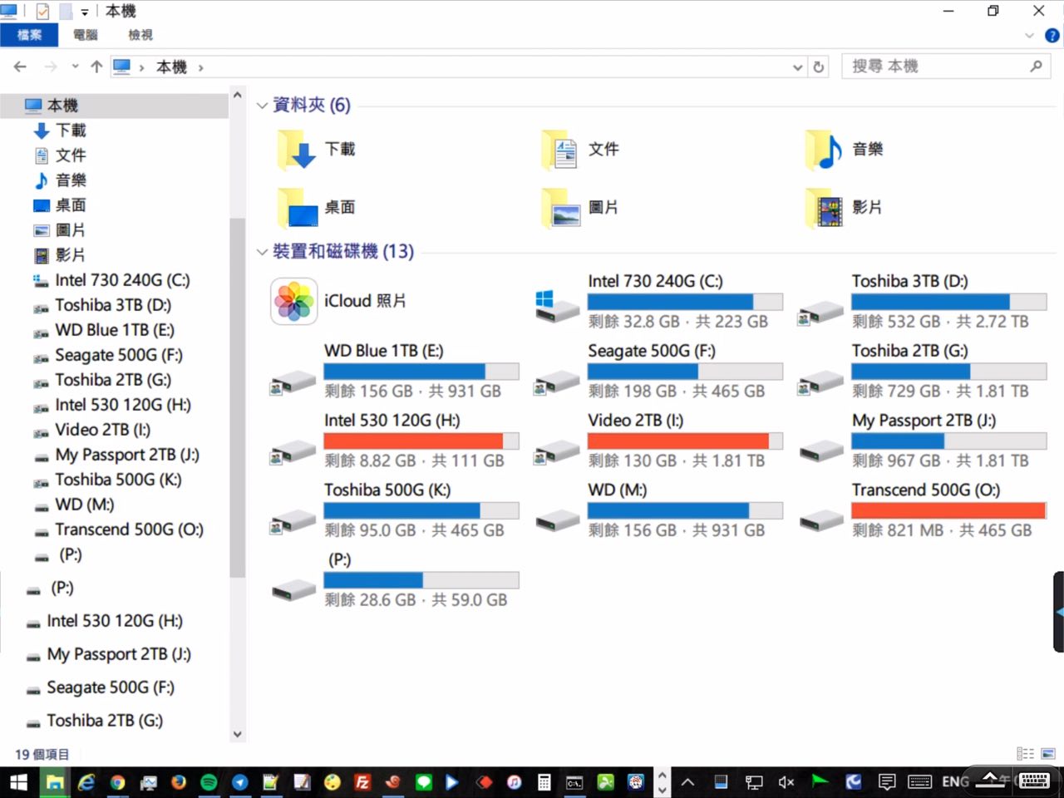The height and width of the screenshot is (798, 1064).
Task: Collapse the 裝置和磁碟機 (13) group
Action: coord(262,252)
